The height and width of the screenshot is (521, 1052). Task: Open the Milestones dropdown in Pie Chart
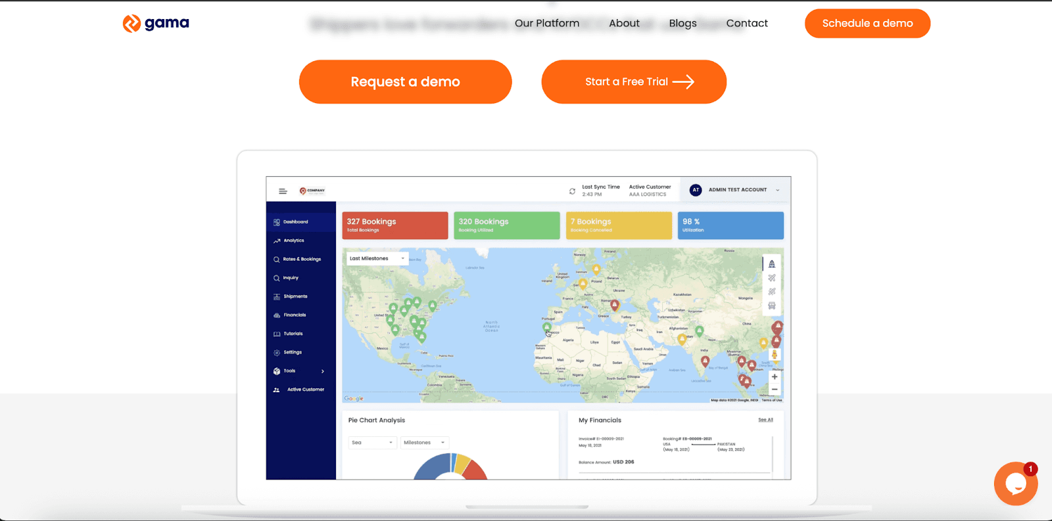pos(424,443)
